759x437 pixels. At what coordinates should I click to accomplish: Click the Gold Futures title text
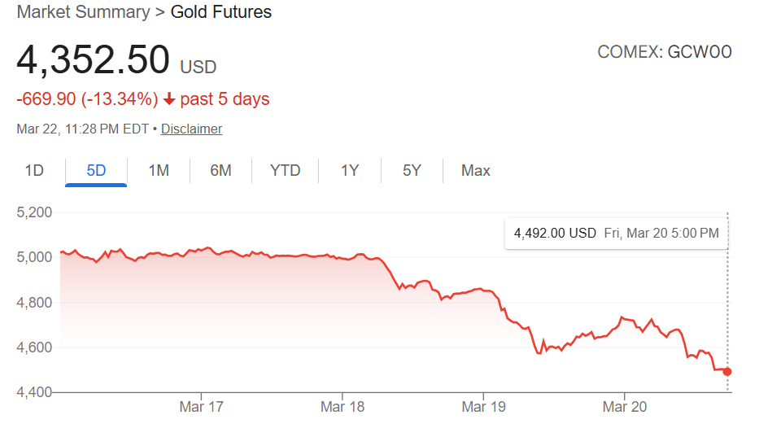click(x=221, y=12)
